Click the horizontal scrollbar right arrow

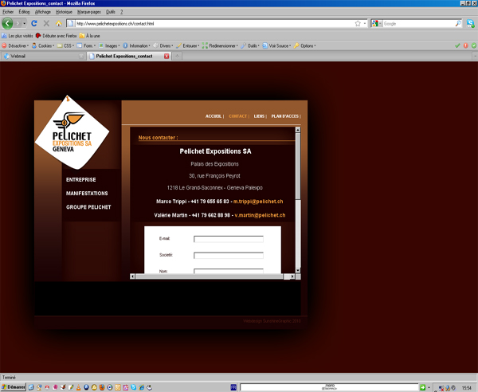click(x=292, y=276)
